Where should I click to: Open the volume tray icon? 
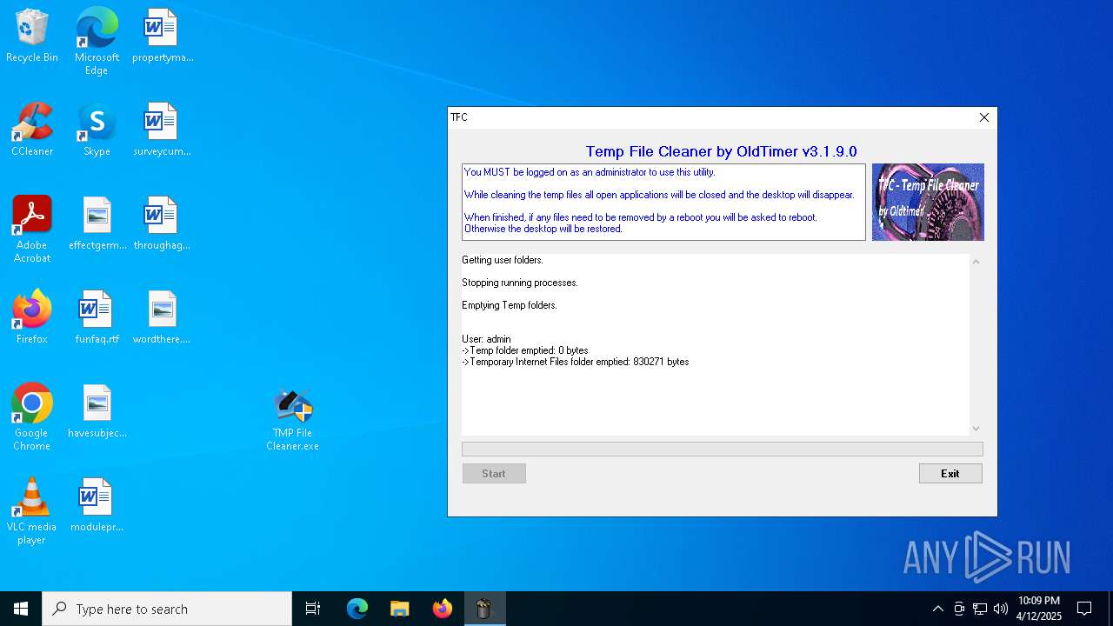pos(1001,609)
